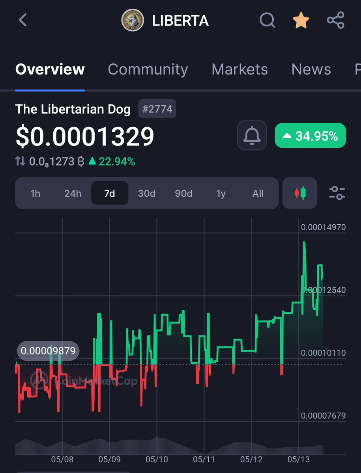Tap the chart's highest green peak
This screenshot has height=473, width=361.
[304, 242]
